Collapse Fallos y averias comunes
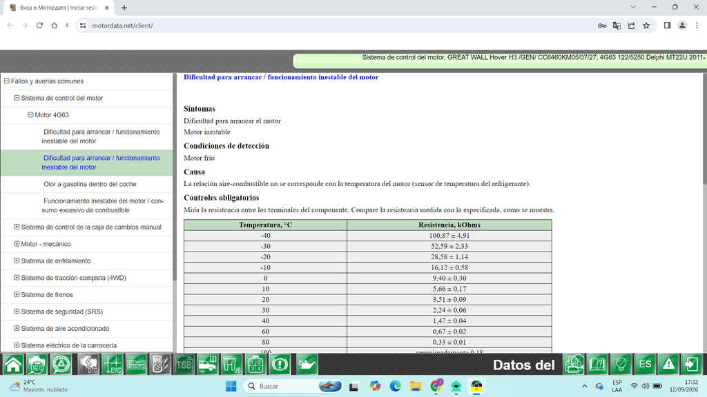Viewport: 707px width, 397px height. [7, 81]
